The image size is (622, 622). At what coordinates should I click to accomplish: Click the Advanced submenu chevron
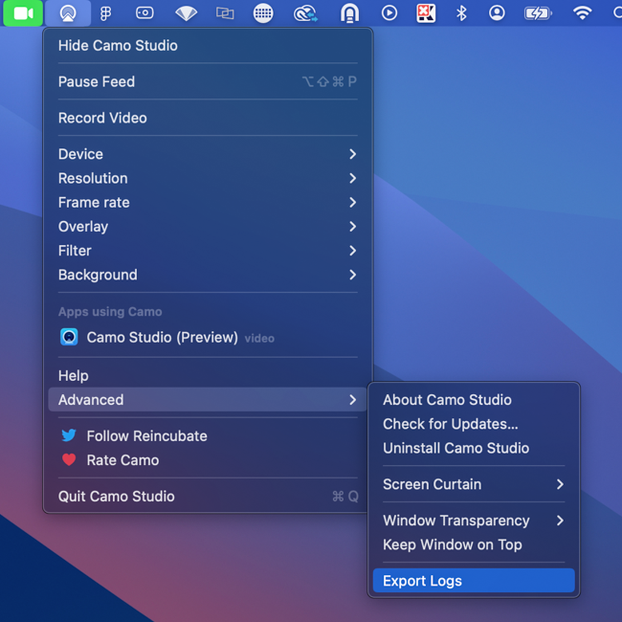pyautogui.click(x=353, y=400)
